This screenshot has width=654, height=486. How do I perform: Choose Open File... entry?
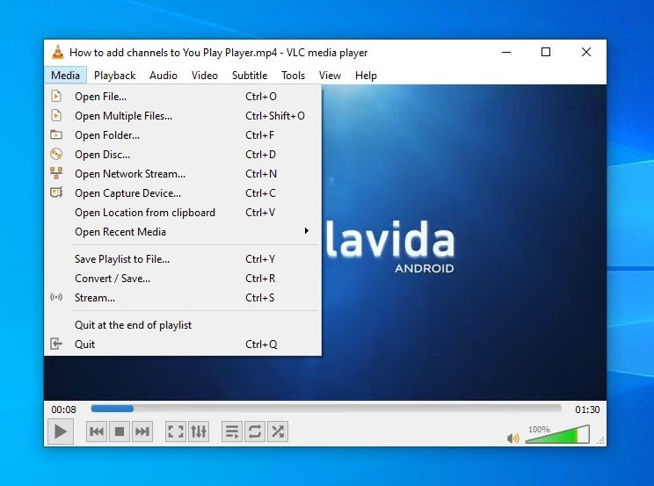[x=183, y=97]
